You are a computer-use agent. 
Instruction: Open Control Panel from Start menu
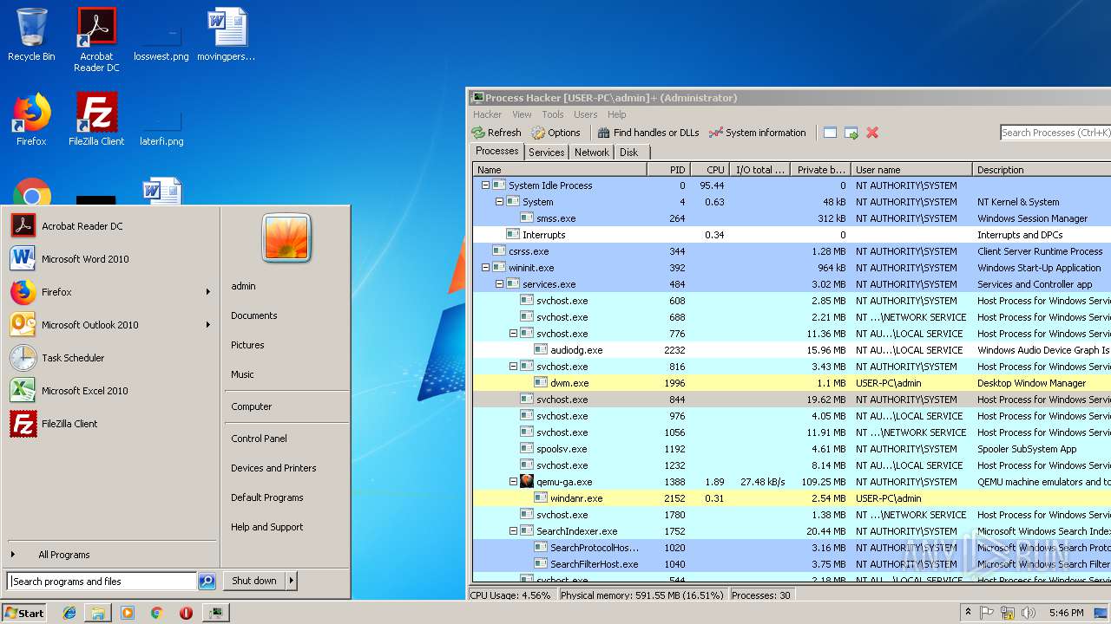tap(259, 439)
